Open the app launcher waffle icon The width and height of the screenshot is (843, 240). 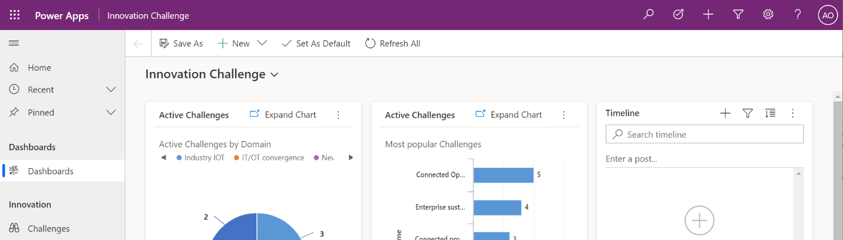click(15, 15)
